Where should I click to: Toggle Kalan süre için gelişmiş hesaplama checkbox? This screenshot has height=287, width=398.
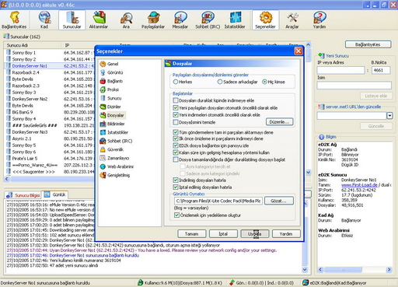click(x=176, y=152)
